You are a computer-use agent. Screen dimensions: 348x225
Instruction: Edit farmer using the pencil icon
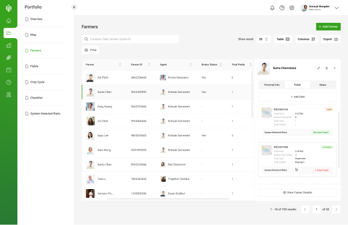pos(319,68)
